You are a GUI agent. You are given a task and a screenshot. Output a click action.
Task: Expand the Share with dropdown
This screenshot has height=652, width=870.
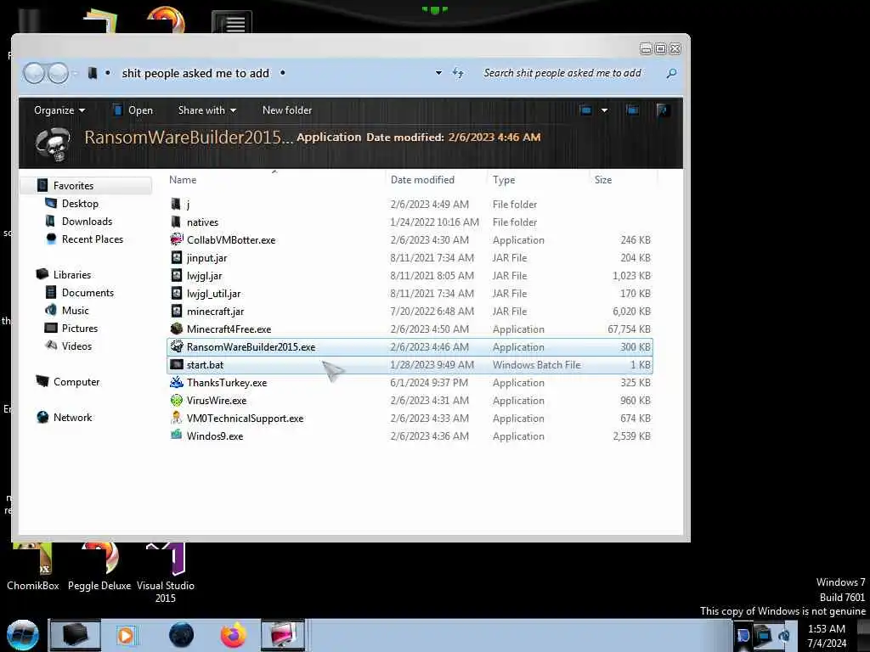point(207,110)
